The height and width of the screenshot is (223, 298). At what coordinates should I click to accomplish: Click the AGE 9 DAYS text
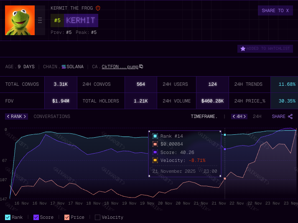(20, 67)
